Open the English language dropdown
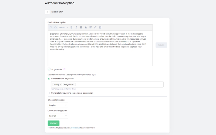Image resolution: width=216 pixels, height=135 pixels. point(58,105)
